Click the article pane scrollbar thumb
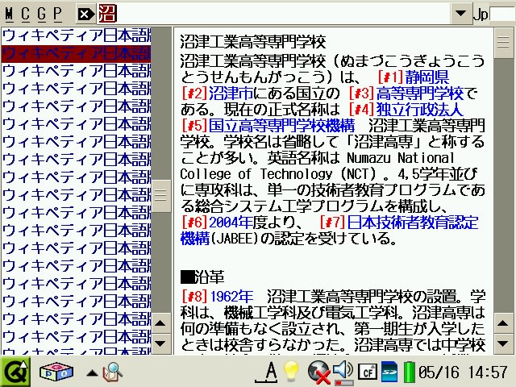 pyautogui.click(x=504, y=43)
